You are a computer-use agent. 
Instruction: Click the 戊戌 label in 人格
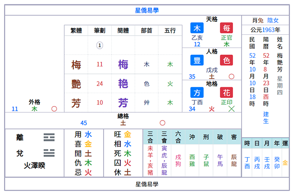click(212, 70)
